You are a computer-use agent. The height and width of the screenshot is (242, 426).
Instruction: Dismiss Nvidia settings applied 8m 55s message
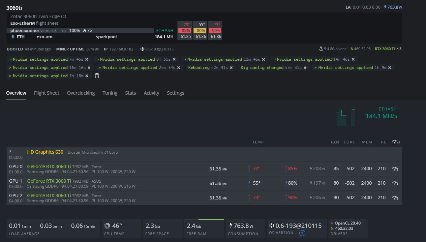coord(174,59)
